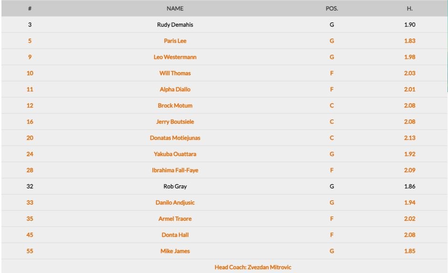Click Rudy Demahis row name
The image size is (448, 273).
(175, 25)
